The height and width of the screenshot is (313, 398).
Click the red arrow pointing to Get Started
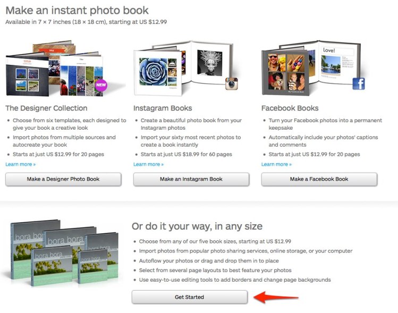point(276,297)
